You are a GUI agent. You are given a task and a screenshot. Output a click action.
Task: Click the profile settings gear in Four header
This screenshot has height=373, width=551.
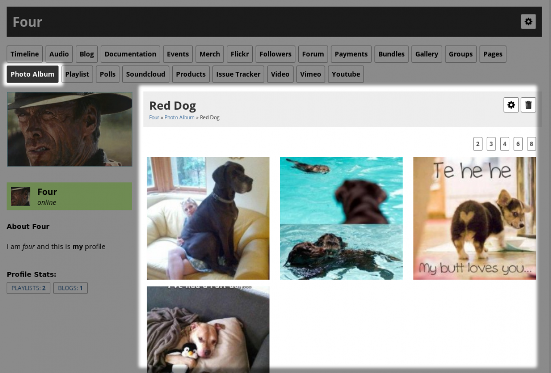[528, 22]
